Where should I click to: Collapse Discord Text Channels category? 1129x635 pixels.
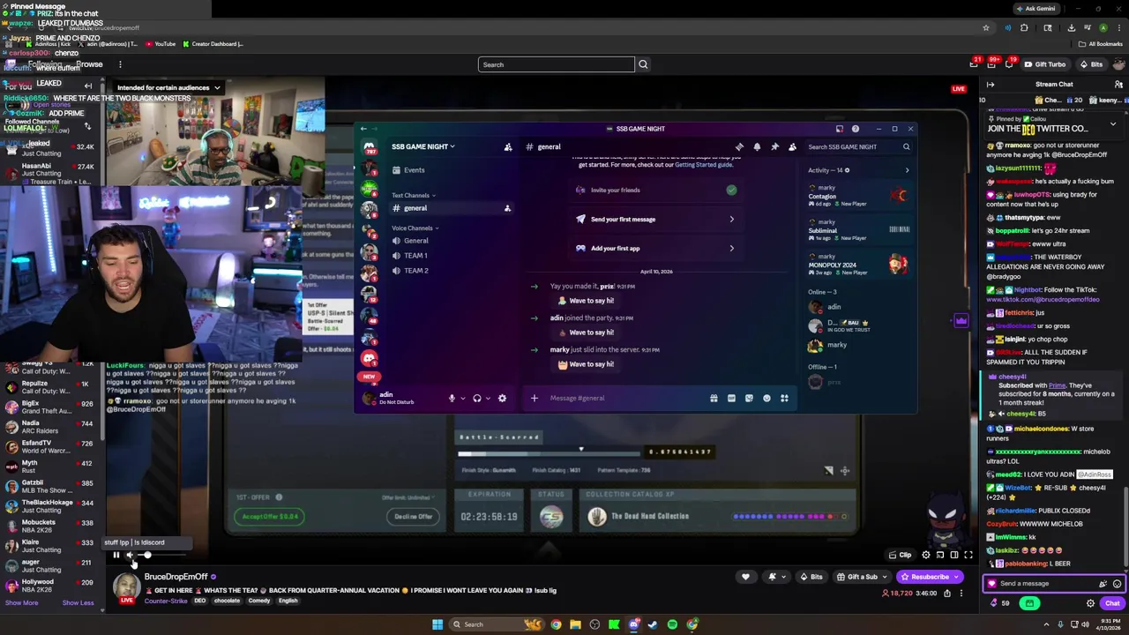[413, 196]
